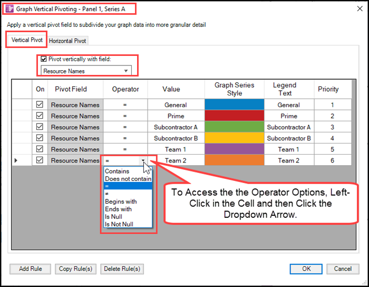The image size is (369, 287).
Task: Choose Ends with operator
Action: 128,209
